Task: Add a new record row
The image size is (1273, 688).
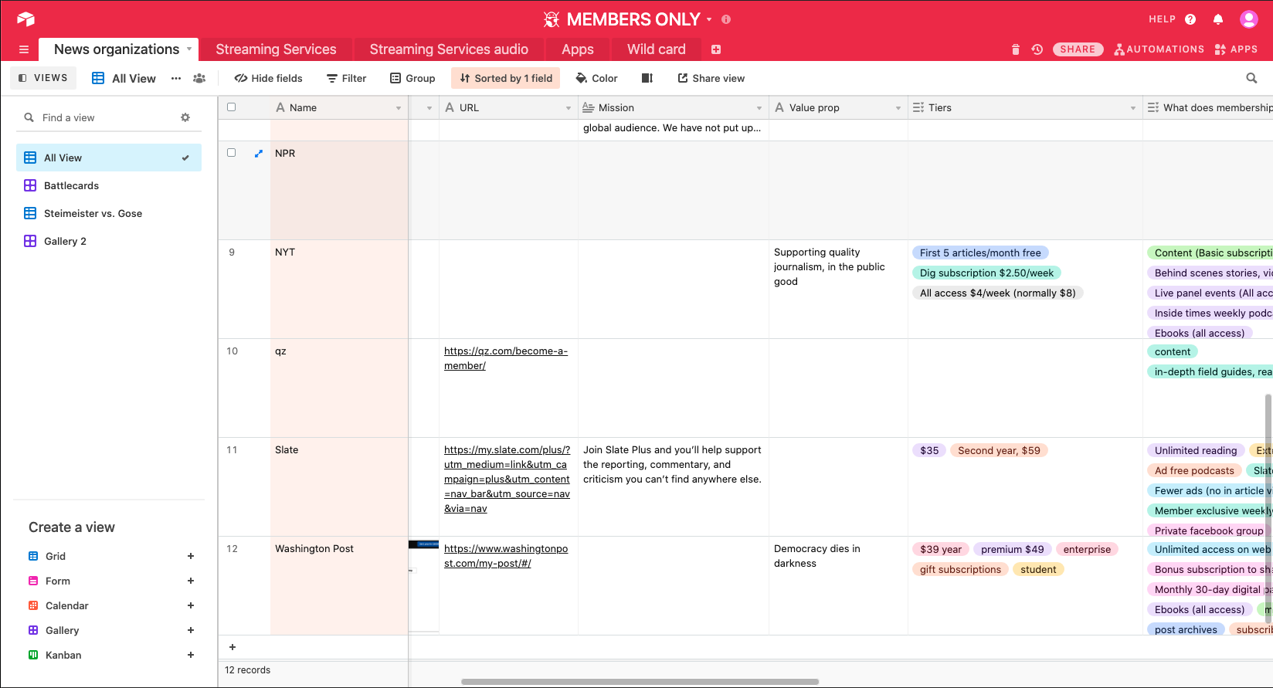Action: coord(233,647)
